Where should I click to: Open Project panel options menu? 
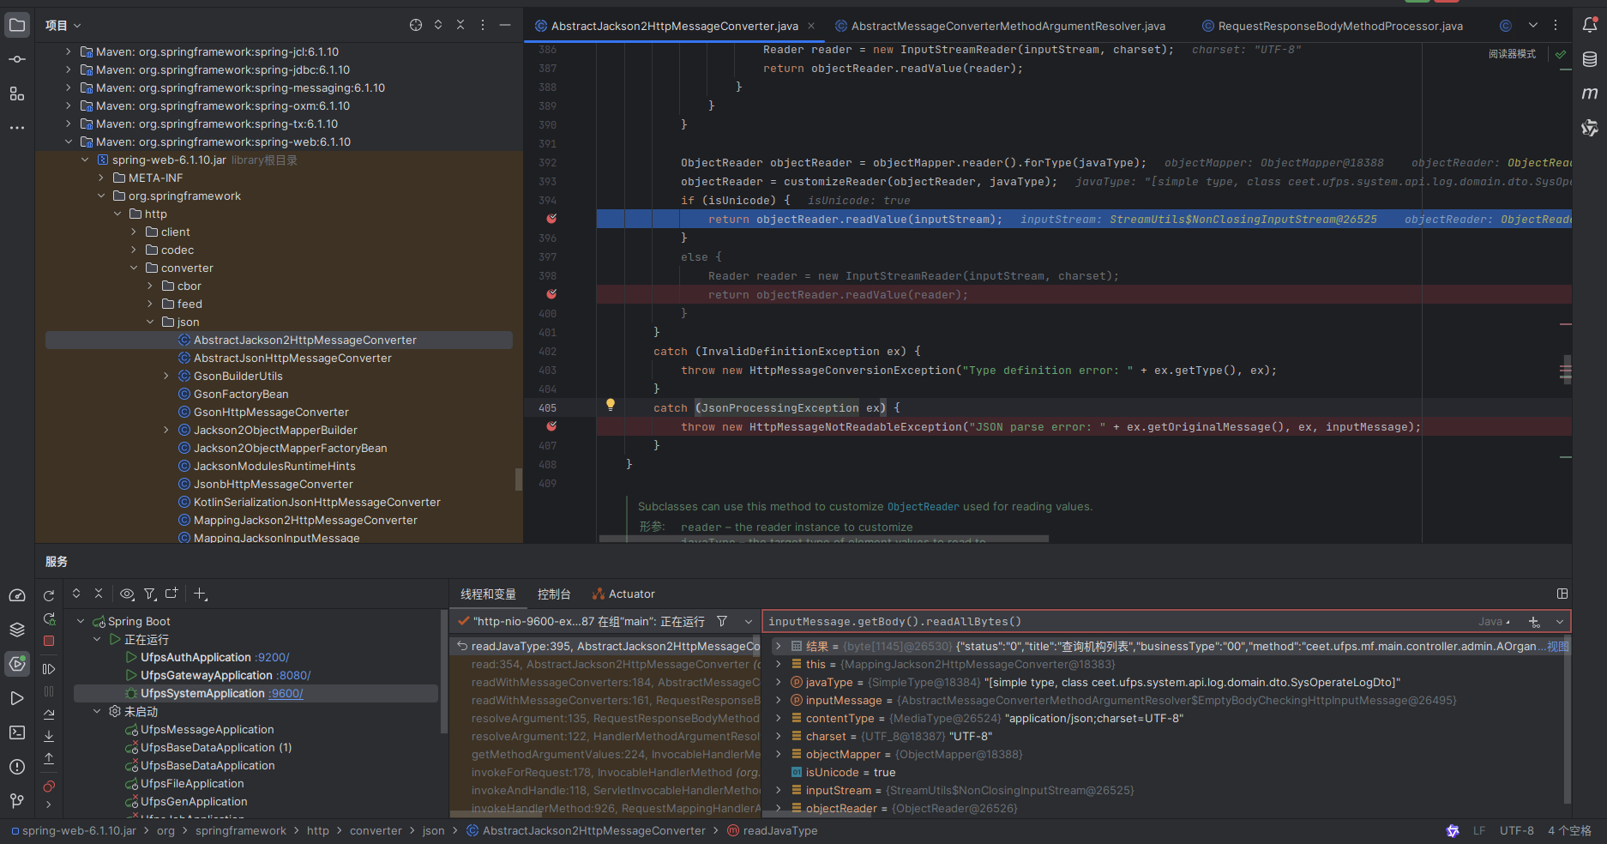(483, 25)
